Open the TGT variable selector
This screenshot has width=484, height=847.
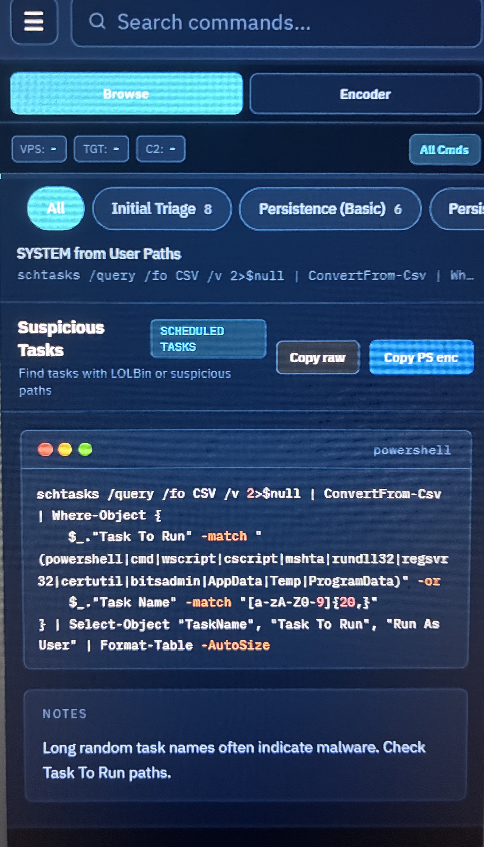click(101, 149)
